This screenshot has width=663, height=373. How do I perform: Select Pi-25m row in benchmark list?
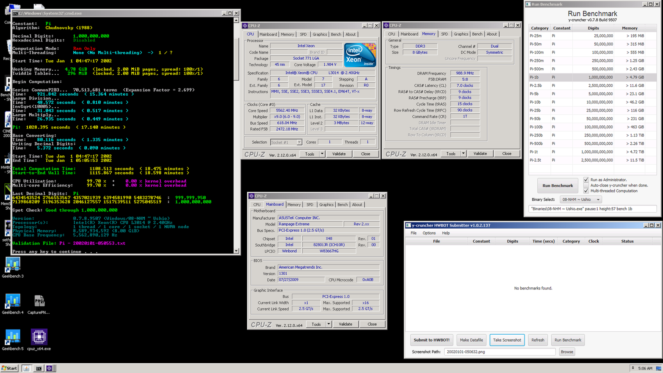[593, 36]
